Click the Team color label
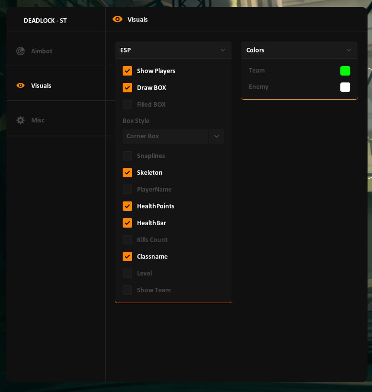This screenshot has height=392, width=372. coord(257,71)
